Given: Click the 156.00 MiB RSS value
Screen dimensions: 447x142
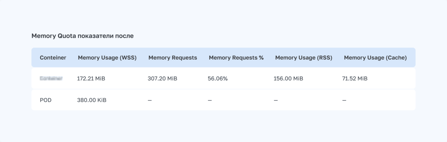Looking at the screenshot, I should (288, 79).
